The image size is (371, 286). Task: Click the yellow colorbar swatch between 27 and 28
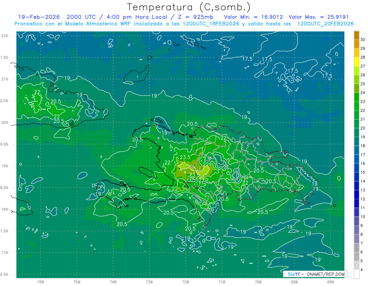pyautogui.click(x=356, y=62)
